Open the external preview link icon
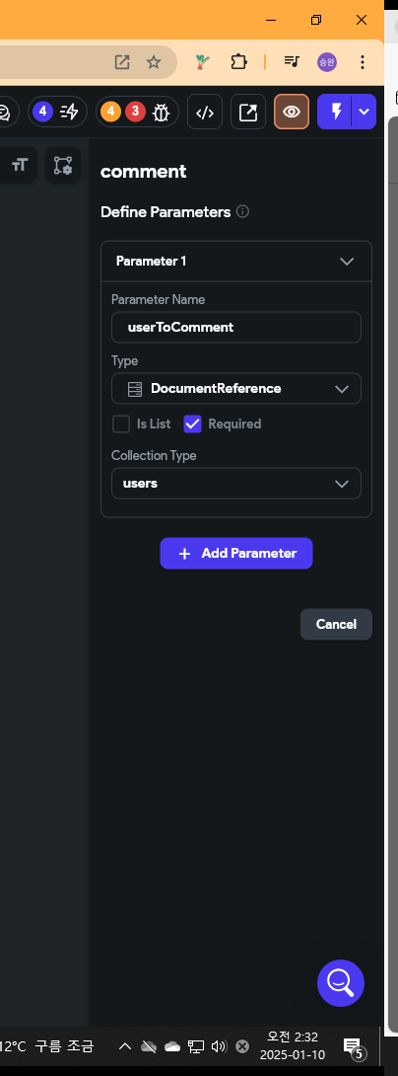398x1076 pixels. point(248,112)
